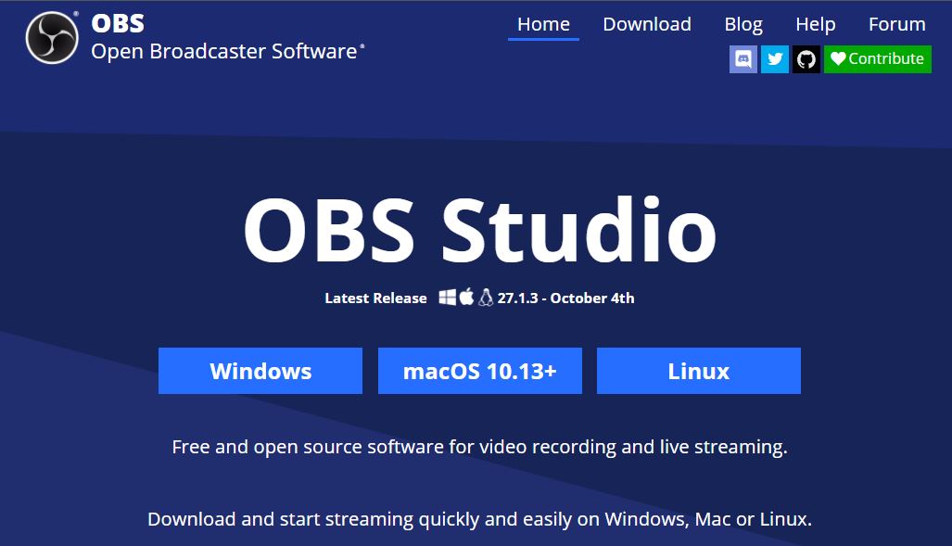Click the Linux download button
Viewport: 952px width, 546px height.
tap(699, 371)
